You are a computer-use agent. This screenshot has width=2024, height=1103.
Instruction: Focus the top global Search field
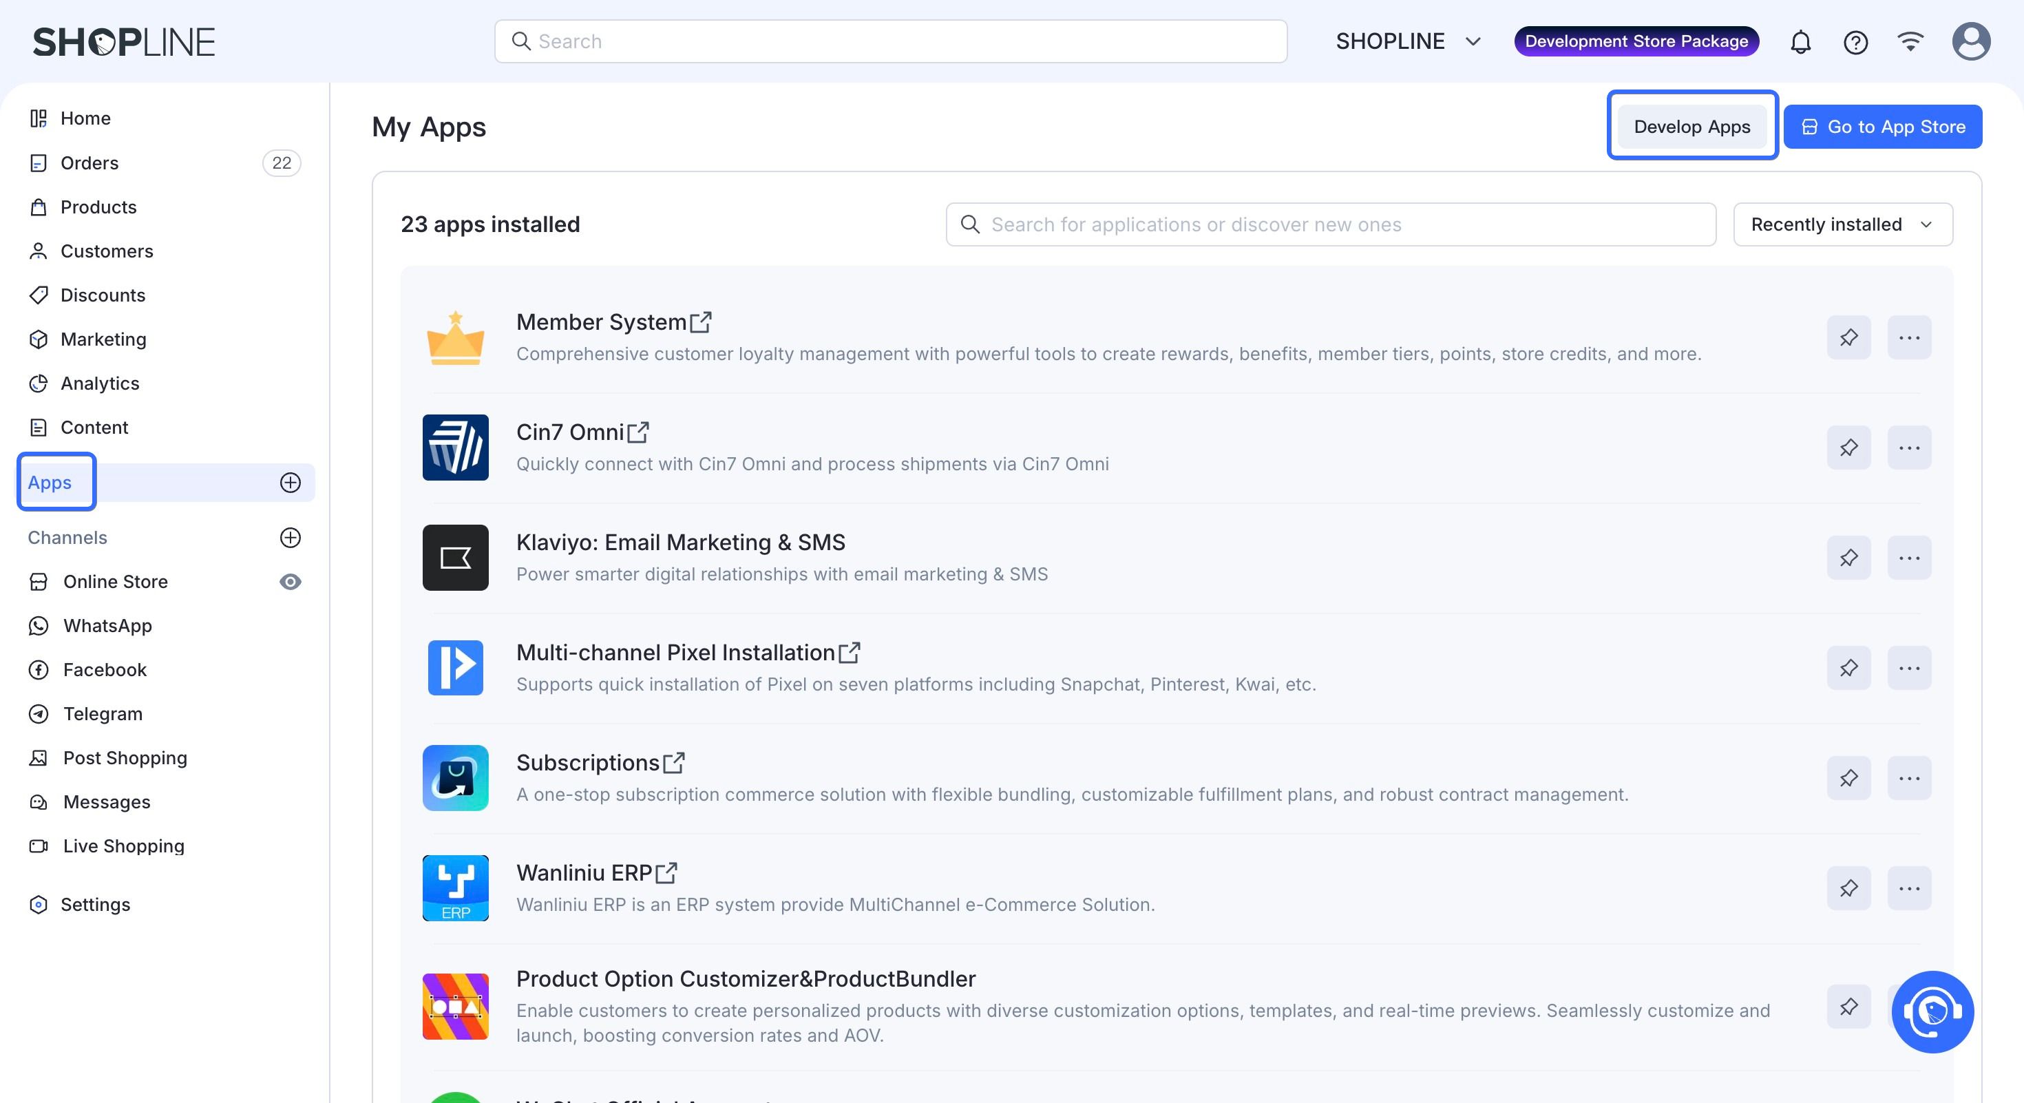[x=891, y=41]
